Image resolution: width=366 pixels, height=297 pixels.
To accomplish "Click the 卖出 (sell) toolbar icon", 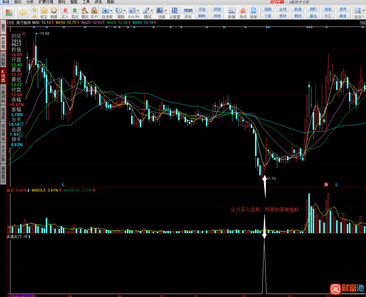I will tap(75, 11).
